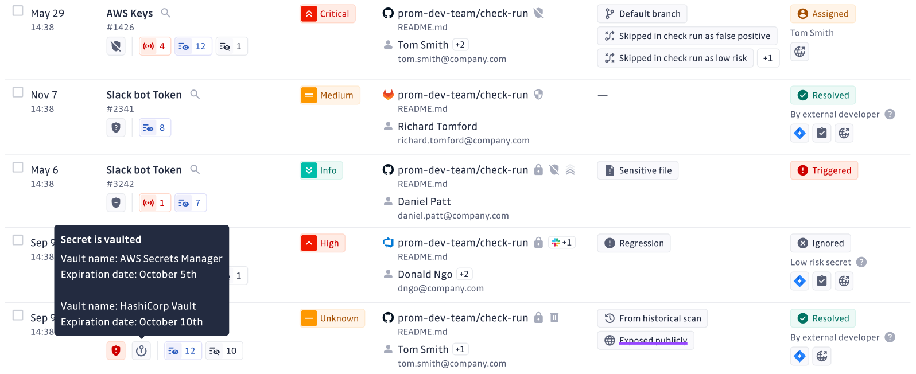The width and height of the screenshot is (916, 374).
Task: Click the Sensitive file label on the Info row
Action: pos(637,170)
